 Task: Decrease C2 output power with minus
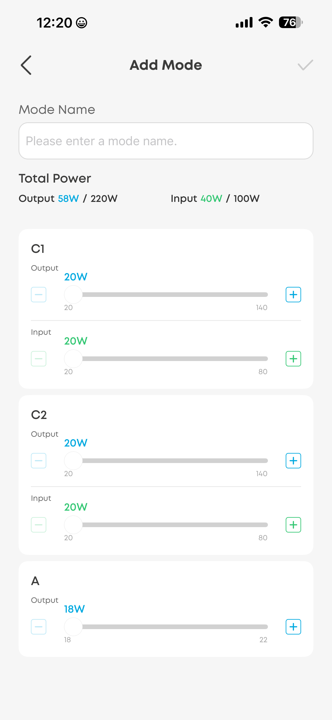click(x=39, y=461)
